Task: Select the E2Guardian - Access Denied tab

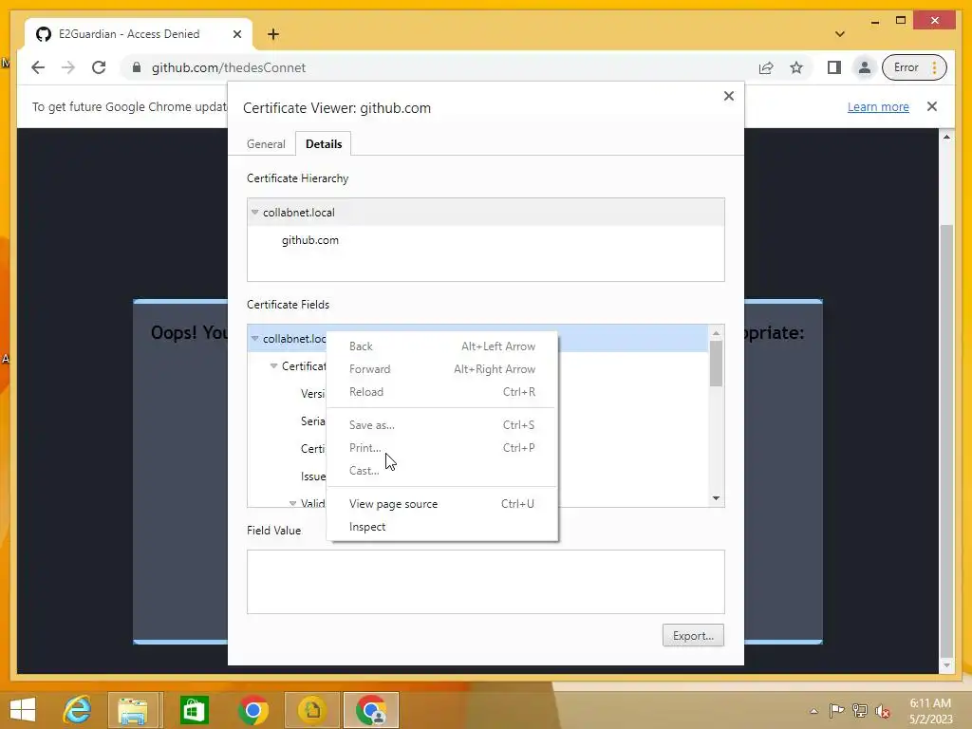Action: click(139, 34)
